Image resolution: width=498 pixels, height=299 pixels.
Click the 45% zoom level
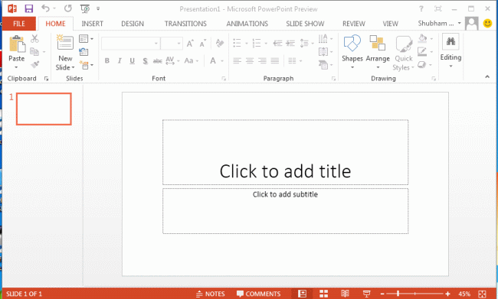click(x=464, y=294)
